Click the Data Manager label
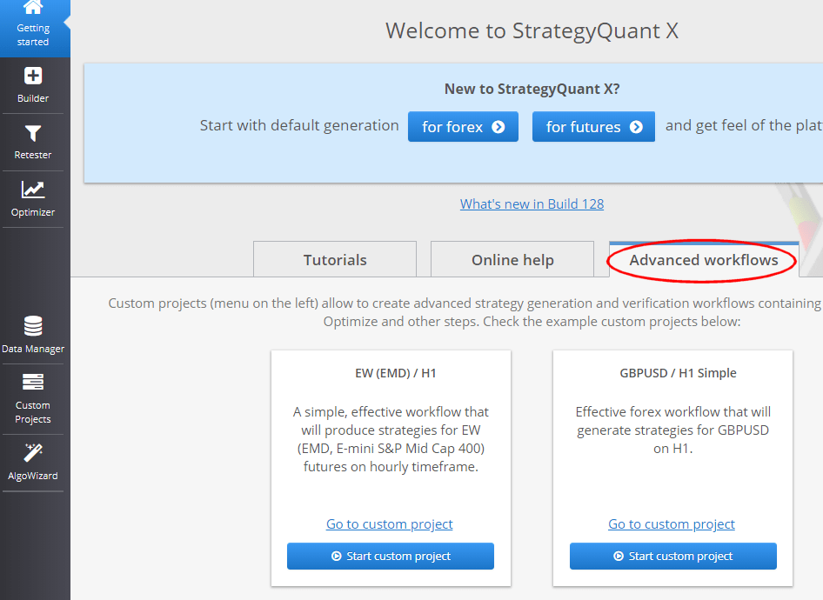823x600 pixels. (x=32, y=349)
